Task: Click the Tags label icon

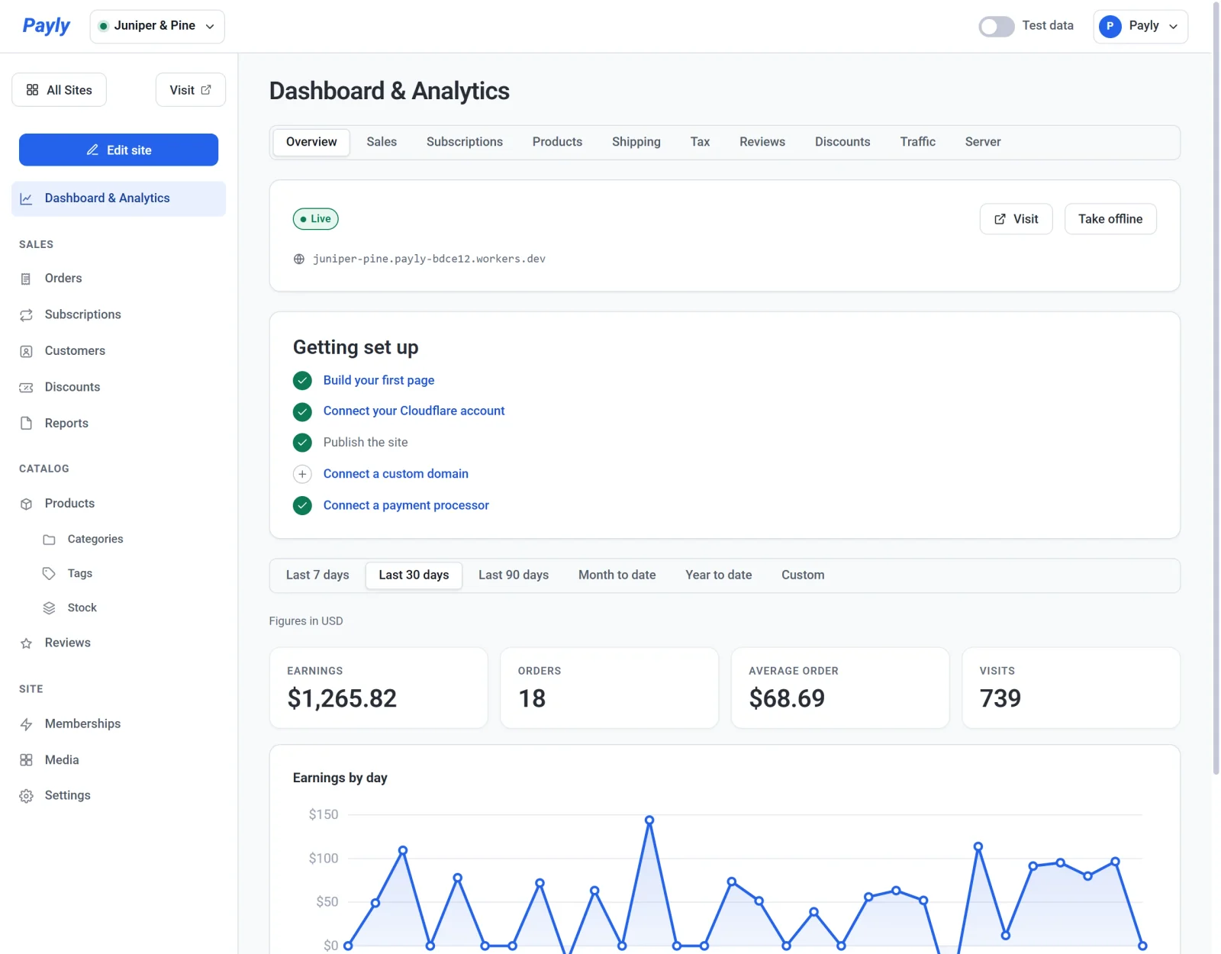Action: [x=49, y=573]
